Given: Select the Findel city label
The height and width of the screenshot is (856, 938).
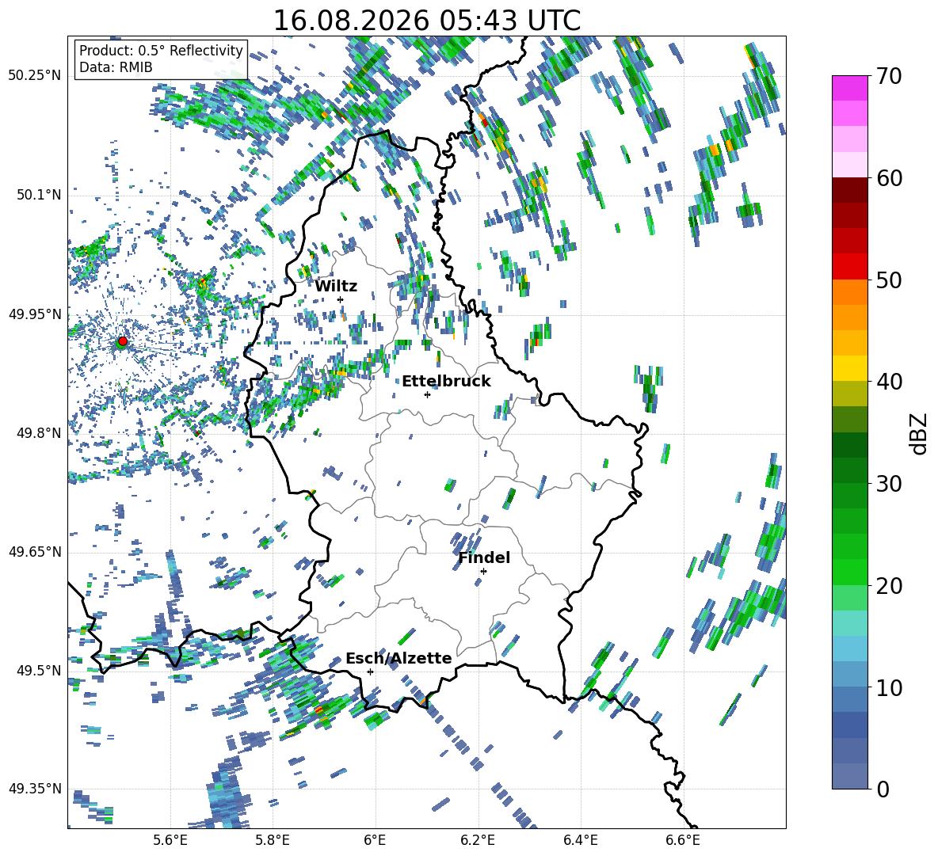Looking at the screenshot, I should 484,557.
